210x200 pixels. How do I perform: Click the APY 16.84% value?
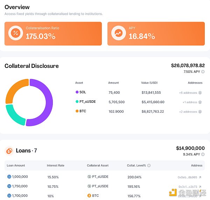[x=142, y=36]
